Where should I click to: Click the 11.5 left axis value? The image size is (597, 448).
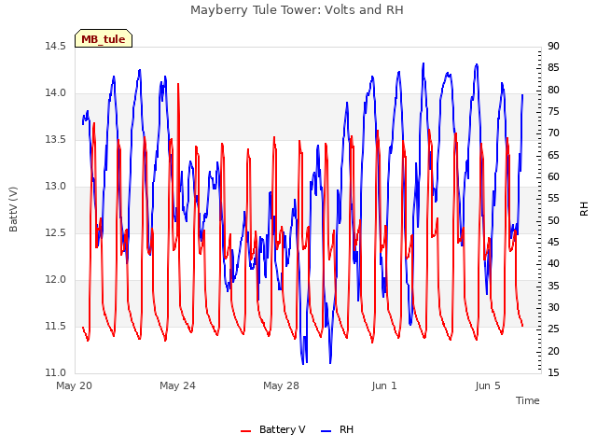point(55,326)
